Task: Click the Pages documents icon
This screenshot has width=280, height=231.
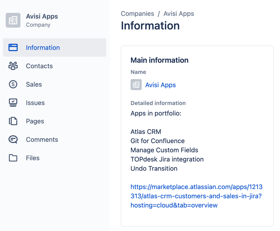Action: (x=13, y=121)
